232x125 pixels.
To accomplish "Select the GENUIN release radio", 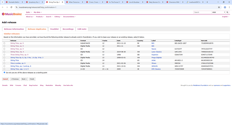I will tap(4, 66).
